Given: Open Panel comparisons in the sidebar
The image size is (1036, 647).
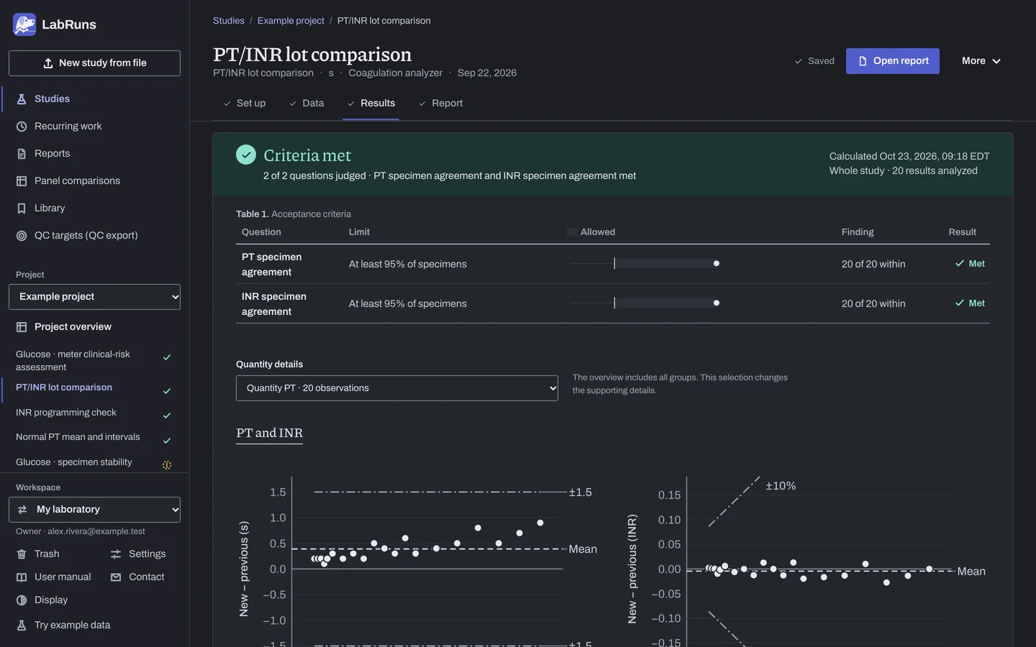Looking at the screenshot, I should pos(96,181).
